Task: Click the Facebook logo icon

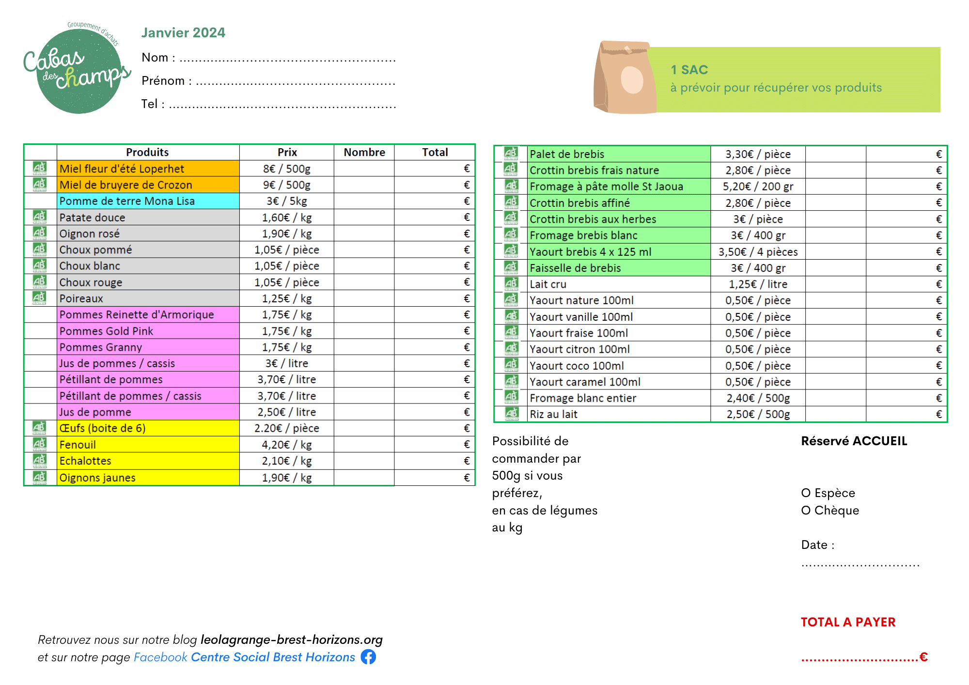Action: coord(368,657)
